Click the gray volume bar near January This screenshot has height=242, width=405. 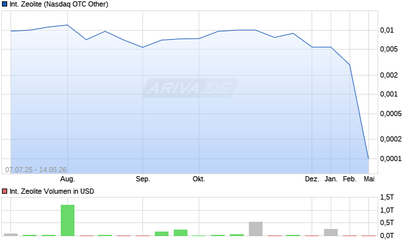click(x=331, y=232)
